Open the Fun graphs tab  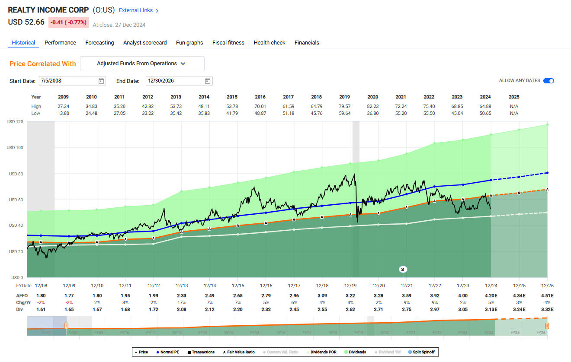pos(189,43)
